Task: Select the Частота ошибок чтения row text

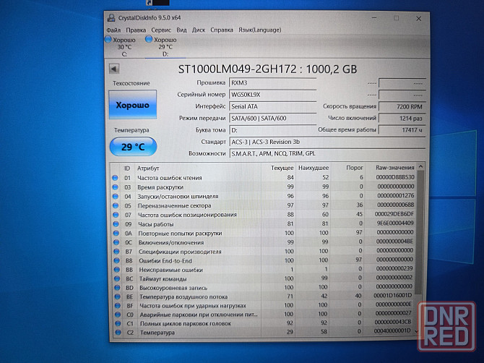Action: coord(170,178)
